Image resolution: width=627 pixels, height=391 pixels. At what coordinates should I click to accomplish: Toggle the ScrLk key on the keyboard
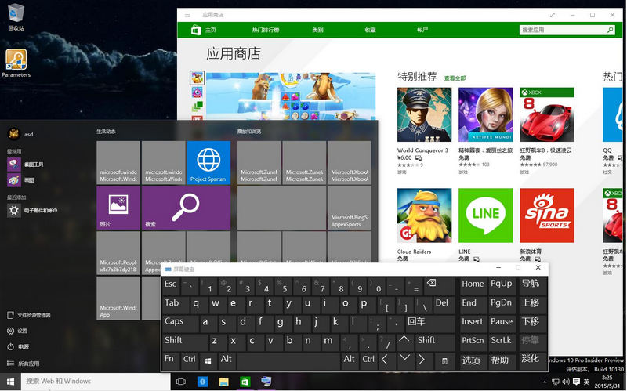click(502, 342)
